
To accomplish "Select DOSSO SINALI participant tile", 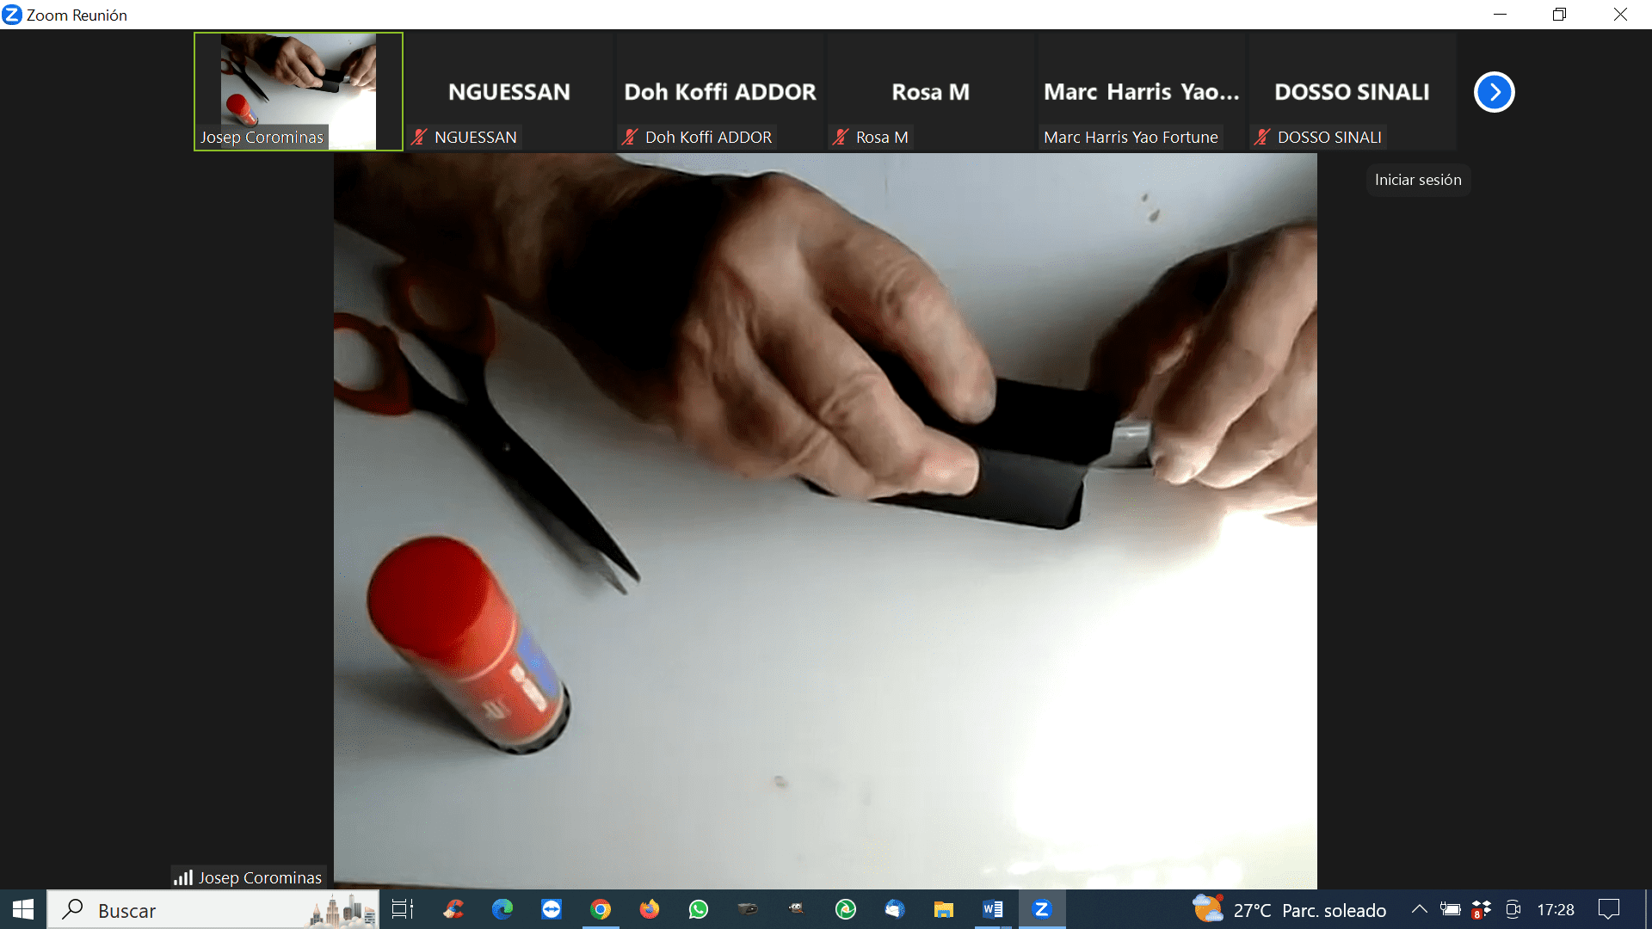I will tap(1353, 91).
